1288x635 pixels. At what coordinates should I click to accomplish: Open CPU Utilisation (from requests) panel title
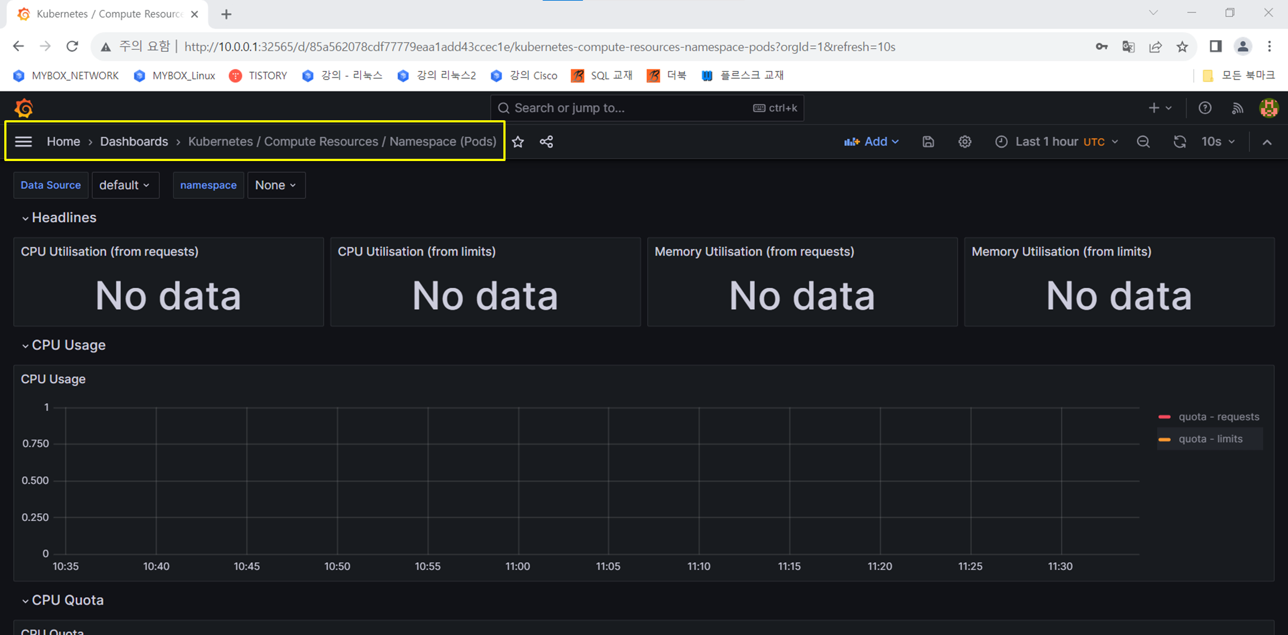coord(109,252)
